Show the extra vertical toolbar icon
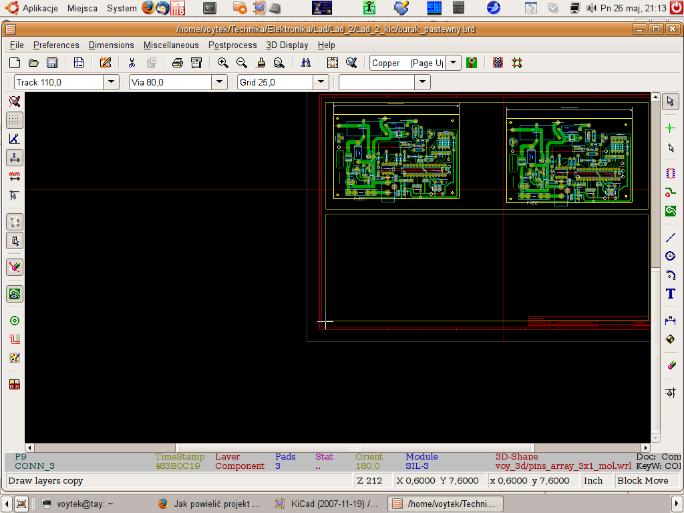Screen dimensions: 684x513 coord(15,384)
